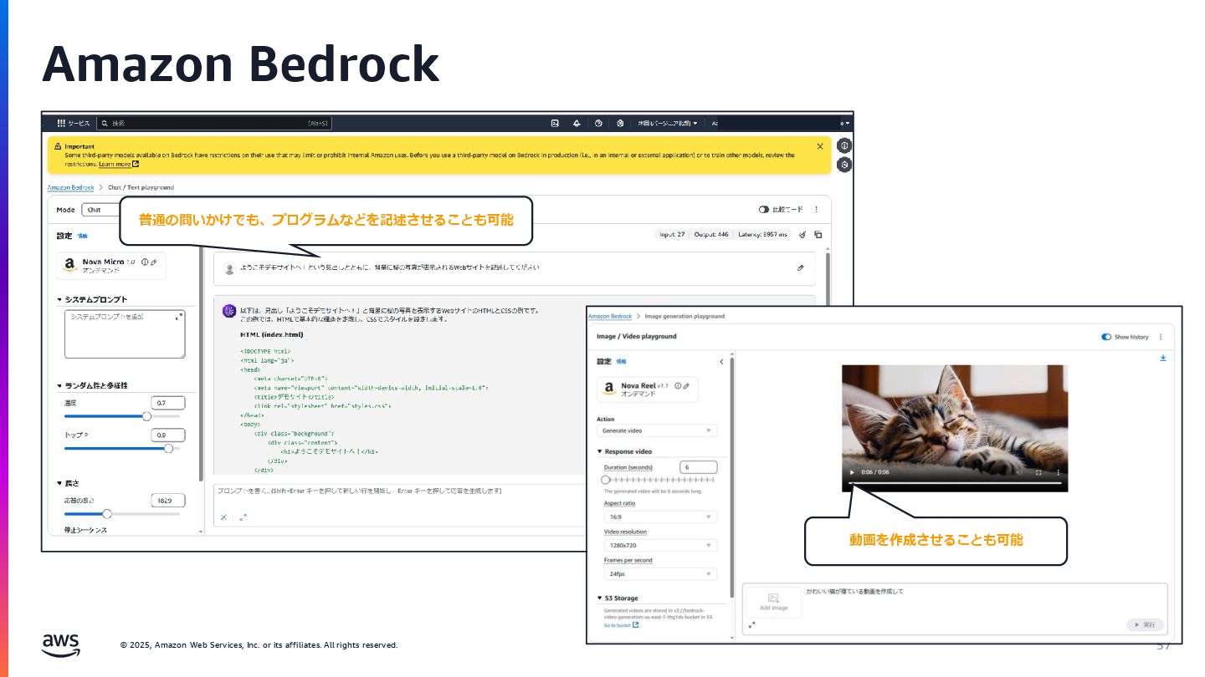Adjust the temperature slider handle
This screenshot has height=677, width=1205.
coord(146,415)
